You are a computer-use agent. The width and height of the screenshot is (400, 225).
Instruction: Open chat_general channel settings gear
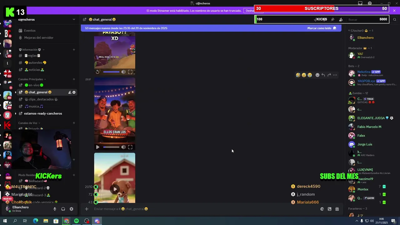click(74, 92)
